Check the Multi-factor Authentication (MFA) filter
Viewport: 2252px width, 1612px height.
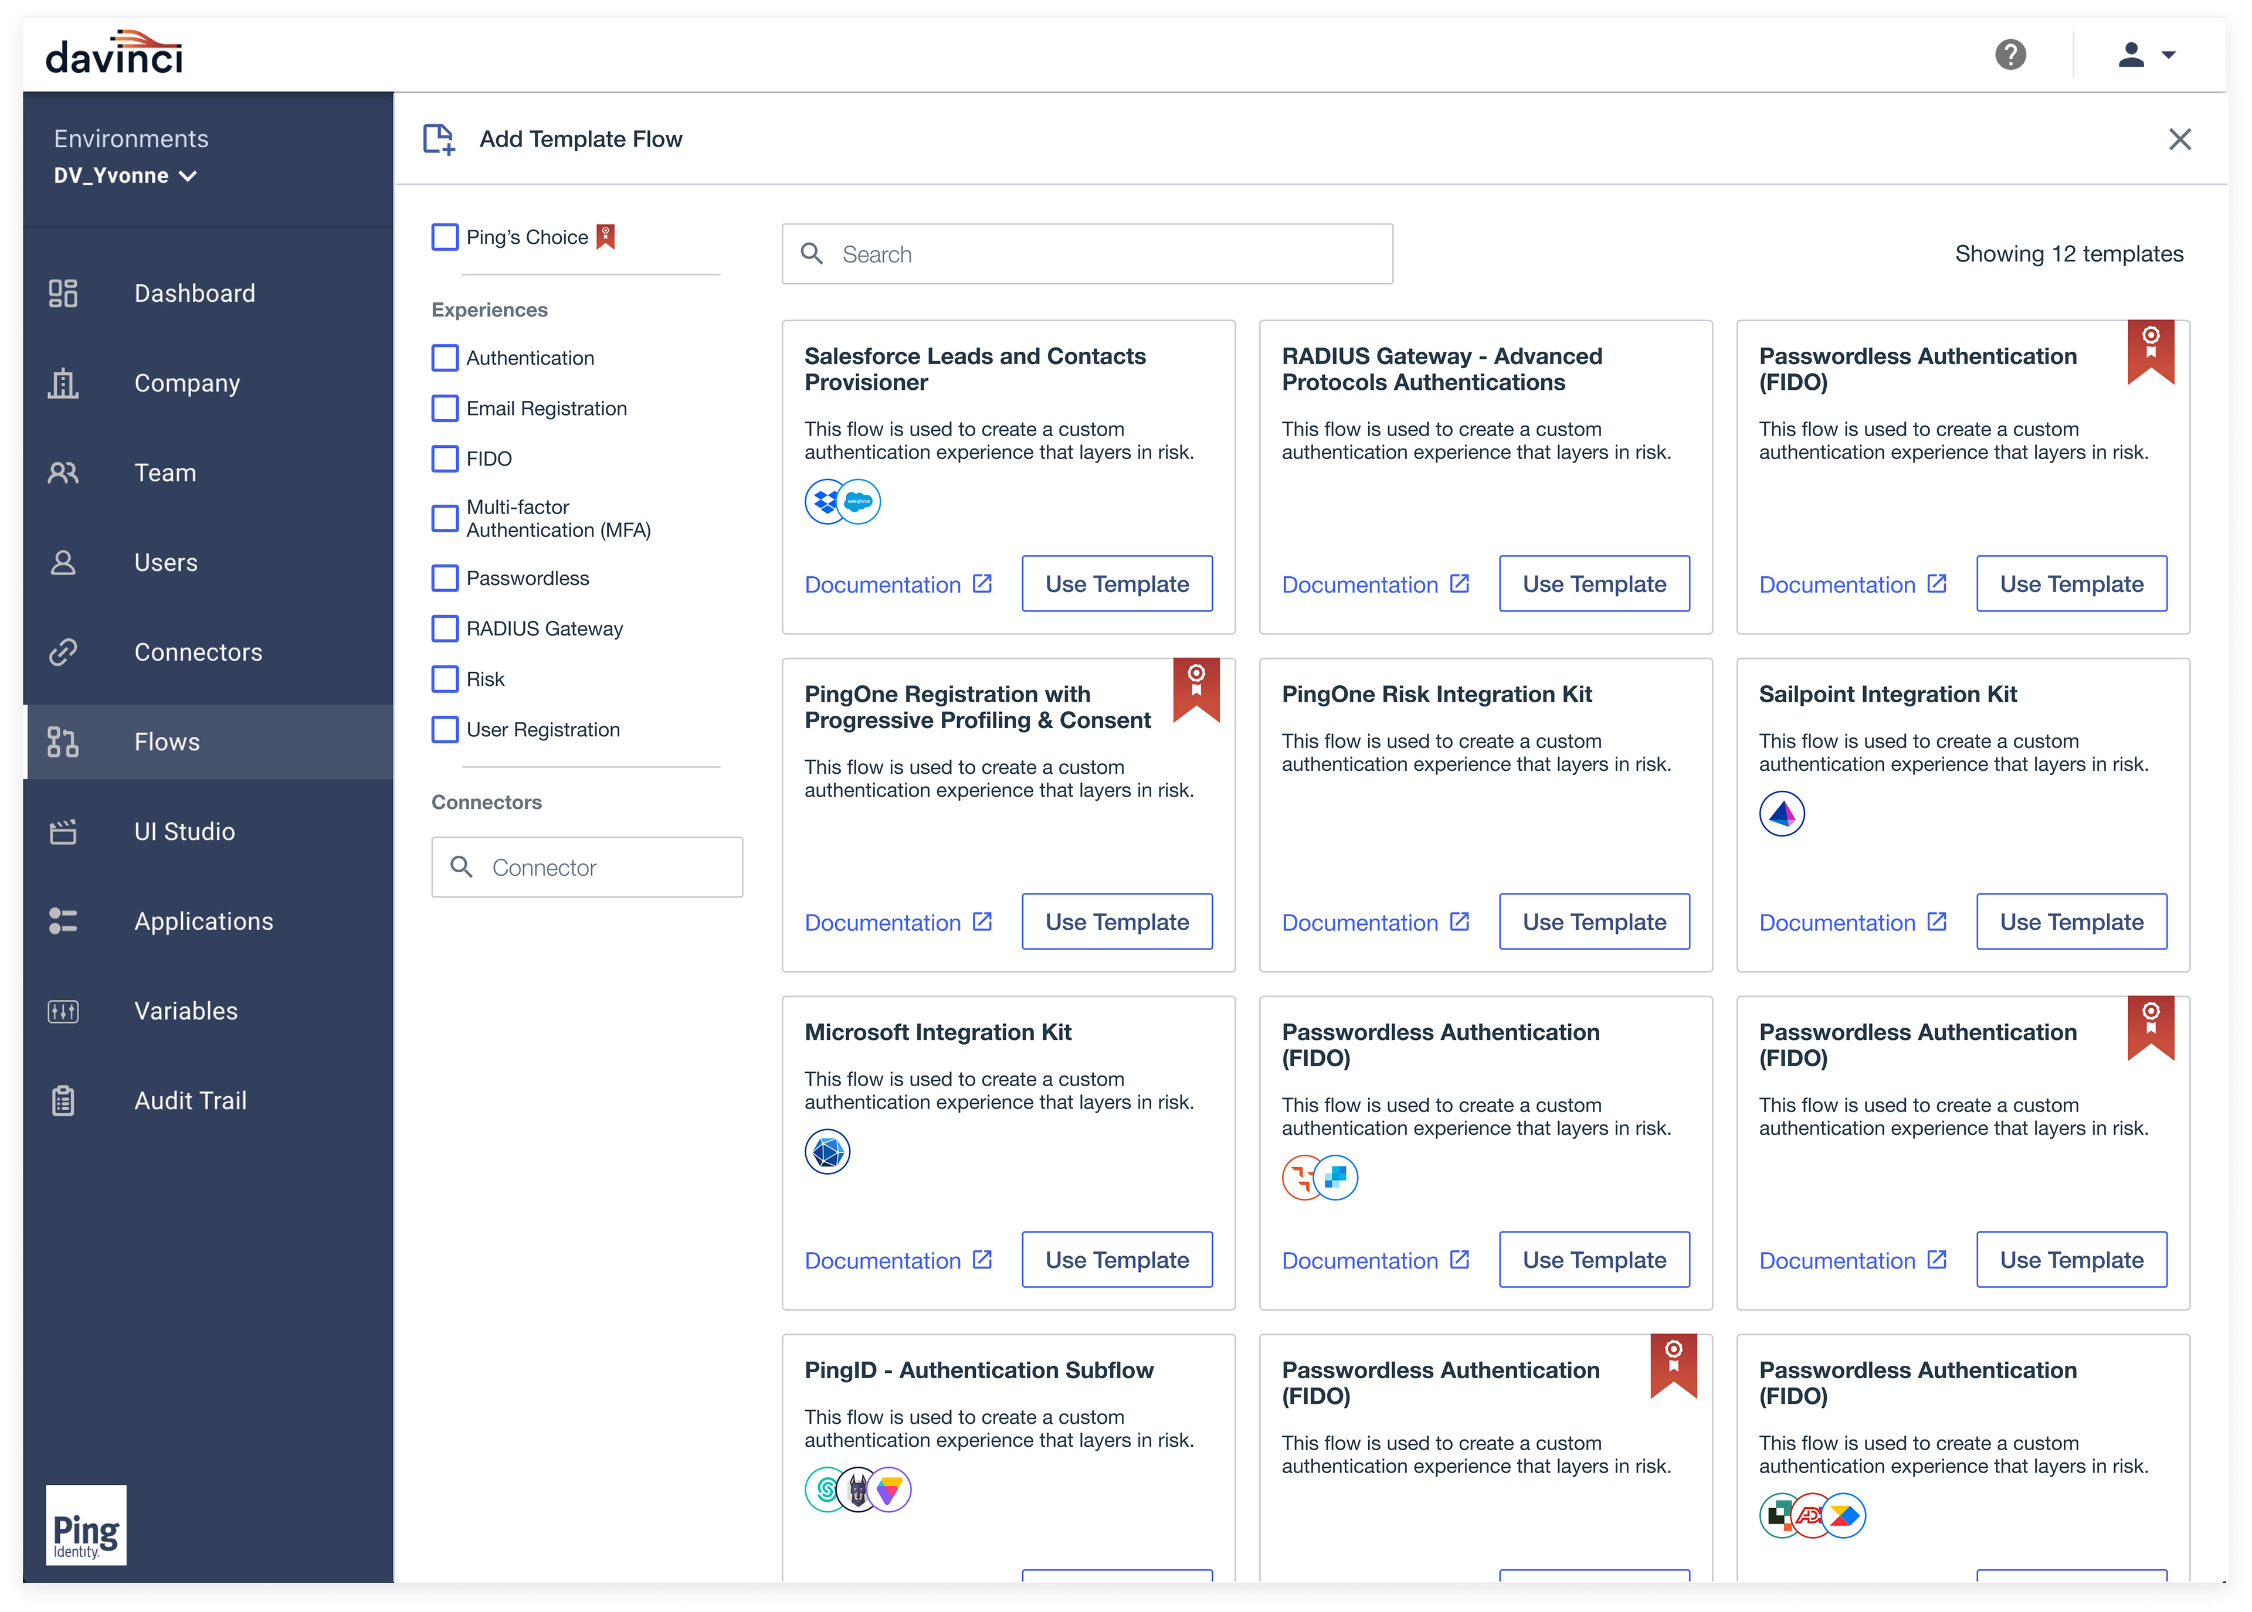(x=445, y=519)
